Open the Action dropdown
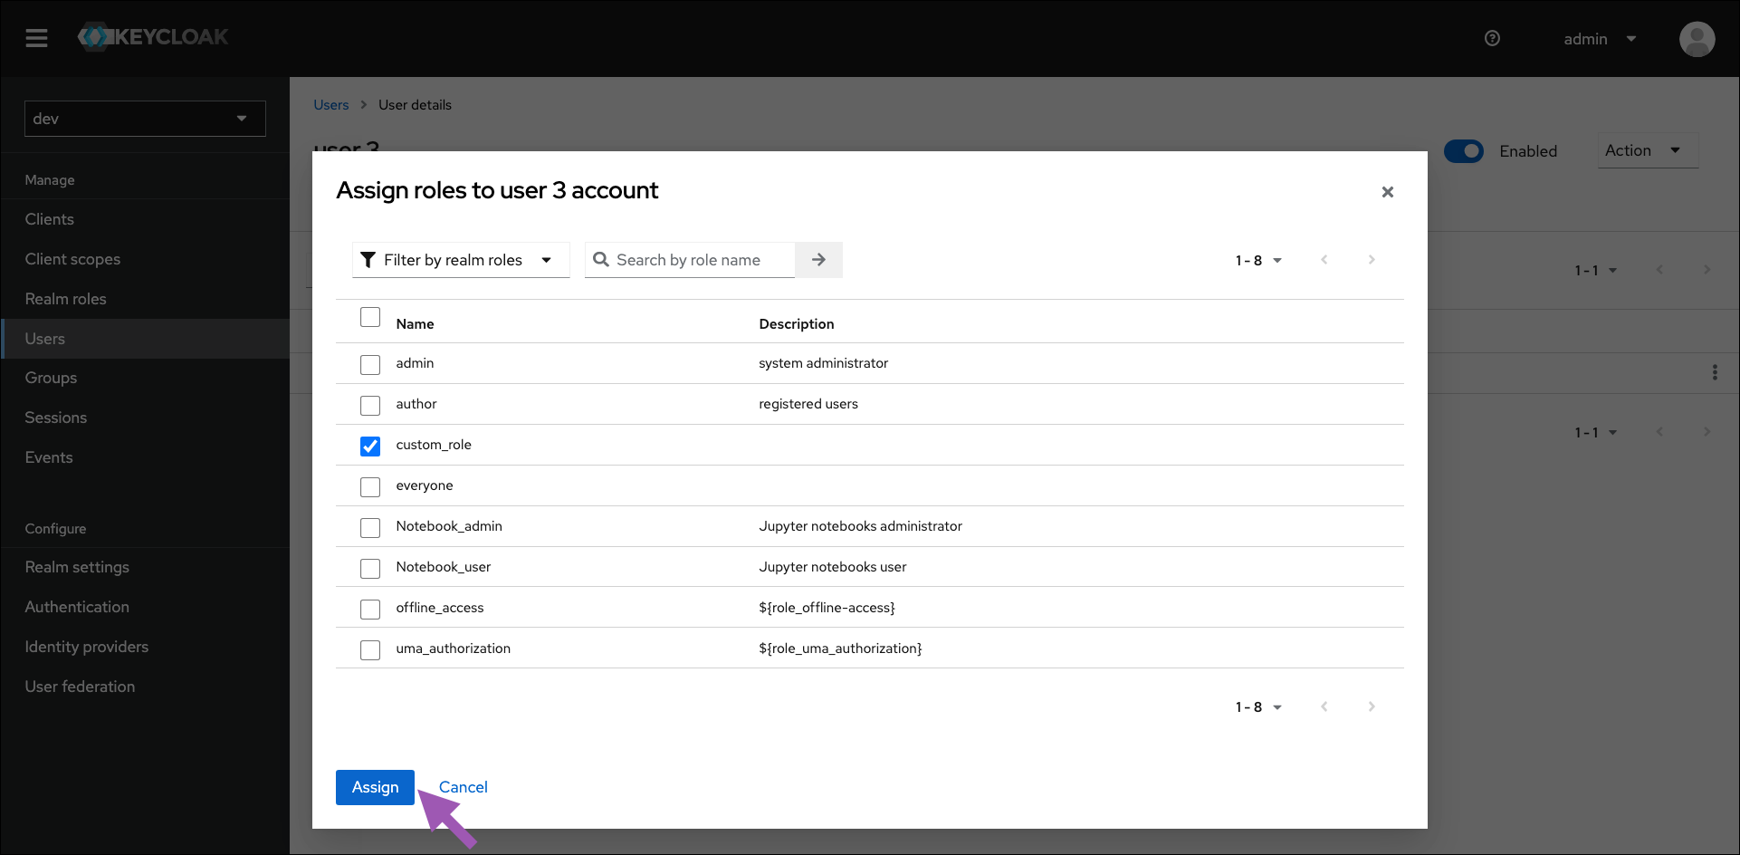This screenshot has height=855, width=1740. [1648, 150]
